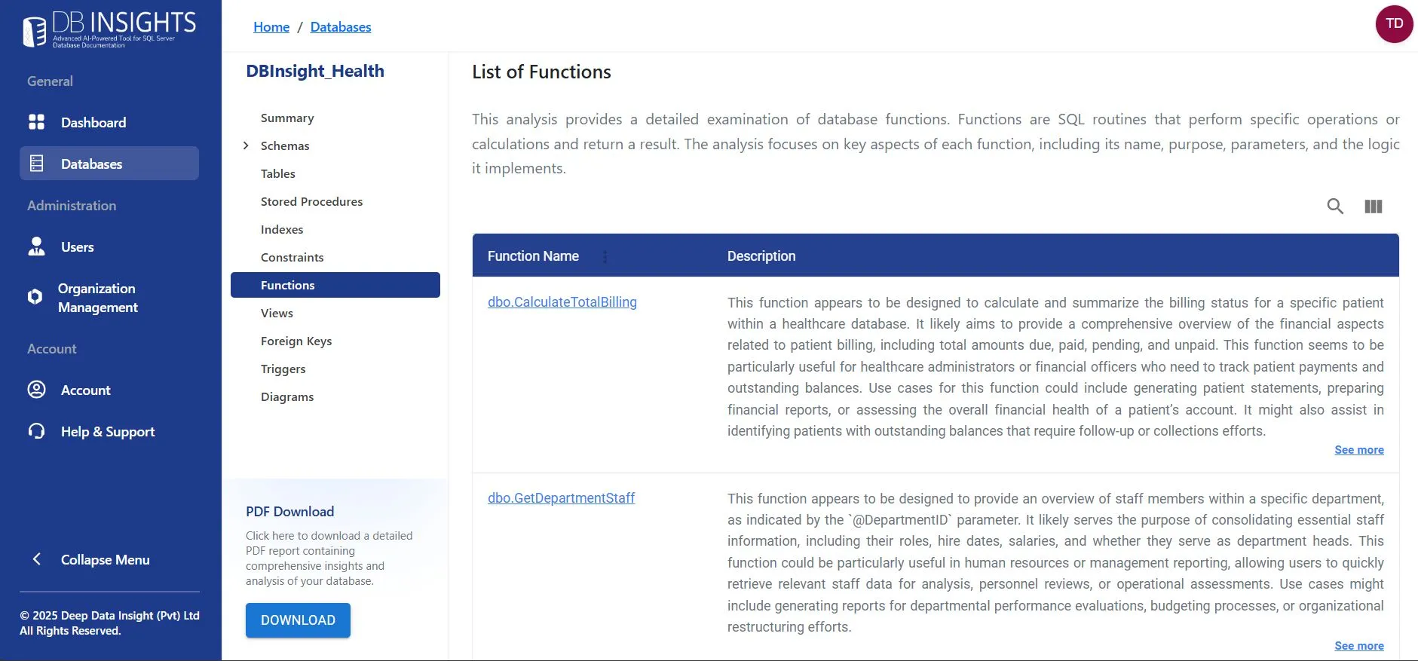Collapse the sidebar menu arrow
1418x661 pixels.
pyautogui.click(x=36, y=559)
